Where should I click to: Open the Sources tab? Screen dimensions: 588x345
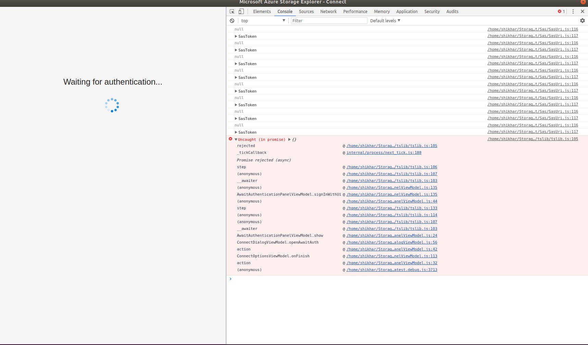tap(306, 11)
